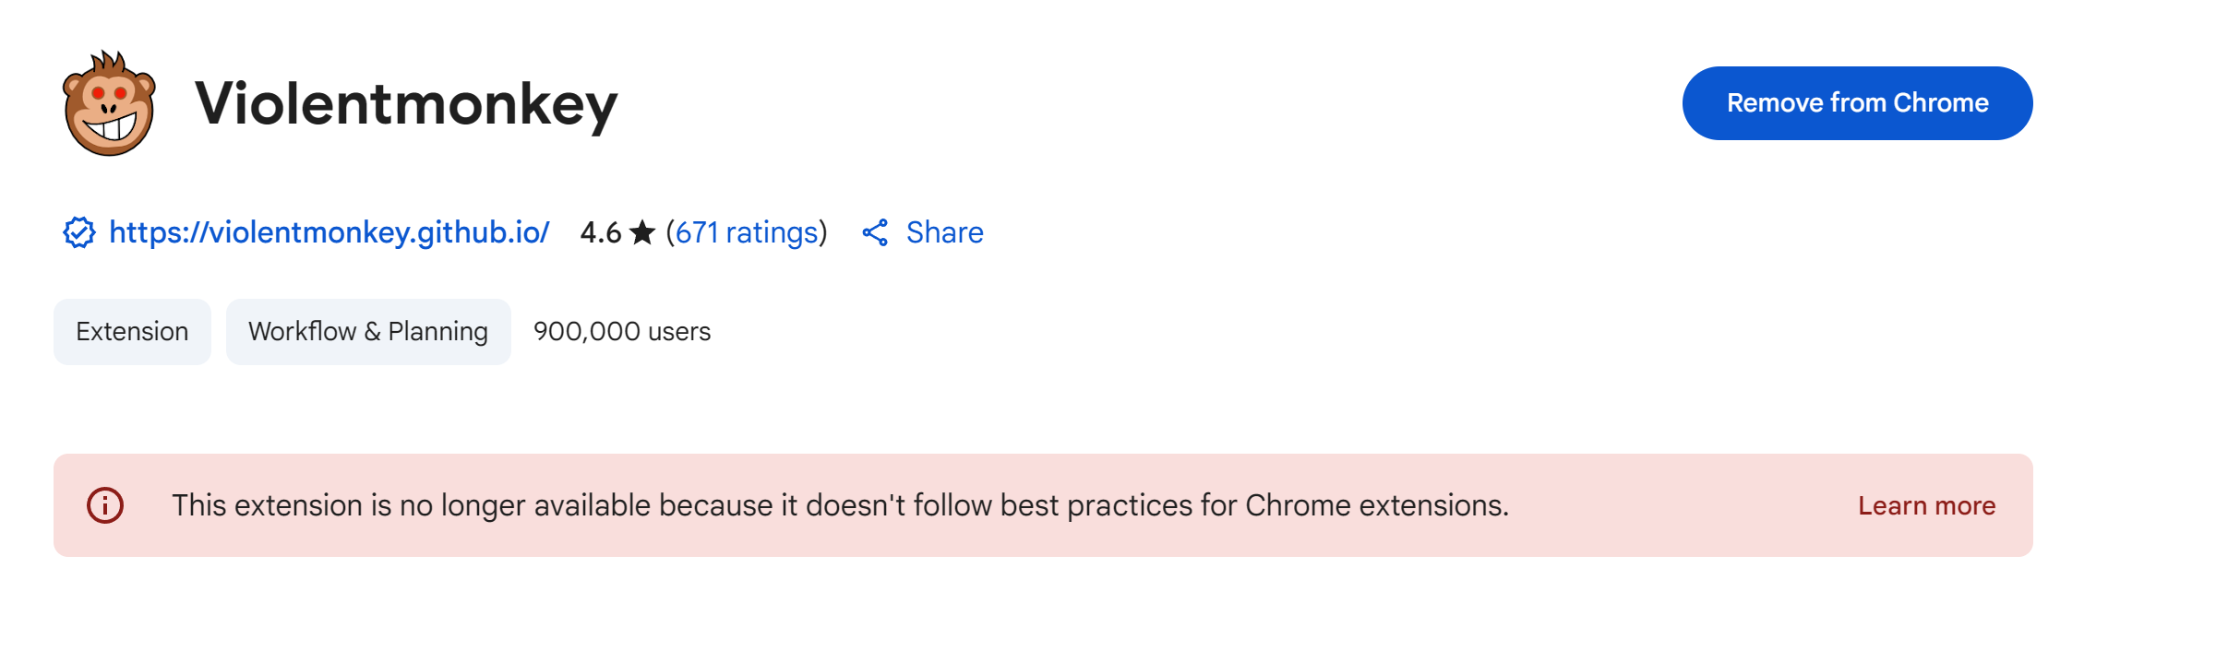This screenshot has height=651, width=2228.
Task: Click the verified publisher badge icon
Action: [79, 232]
